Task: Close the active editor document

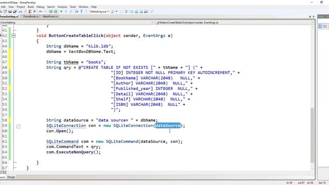Action: click(314, 16)
